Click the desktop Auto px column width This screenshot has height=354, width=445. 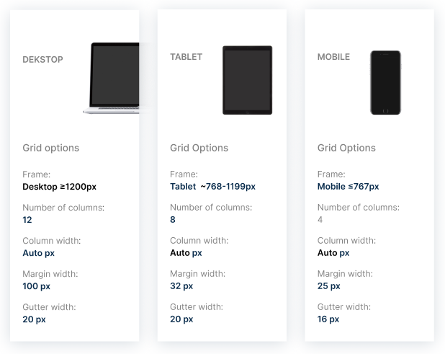(39, 253)
